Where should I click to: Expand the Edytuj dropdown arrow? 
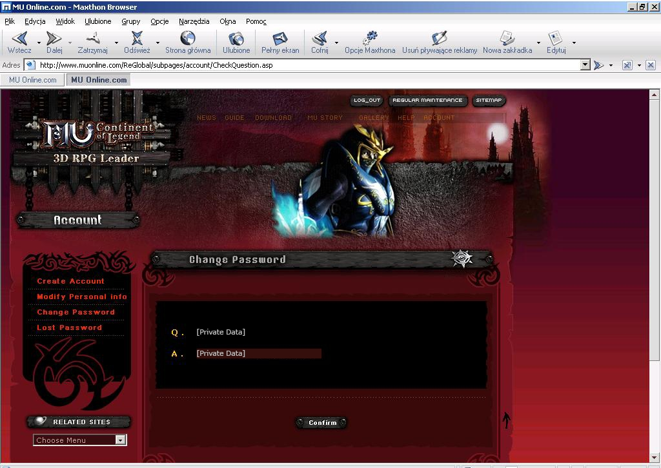pyautogui.click(x=574, y=43)
